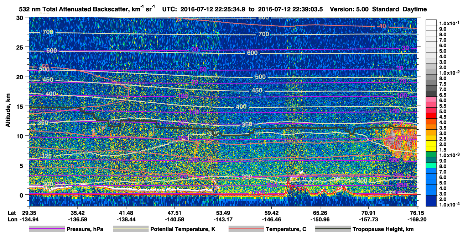Click latitude tick value 65.26
Image resolution: width=463 pixels, height=237 pixels.
pyautogui.click(x=320, y=212)
